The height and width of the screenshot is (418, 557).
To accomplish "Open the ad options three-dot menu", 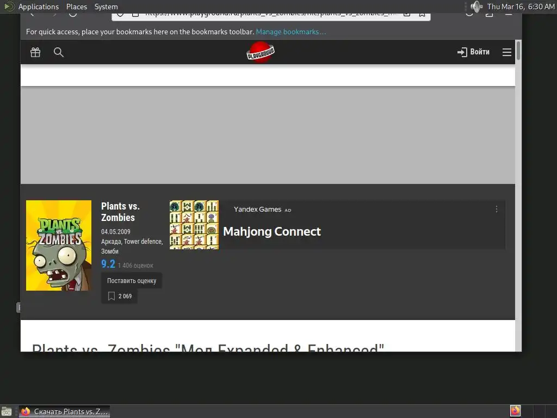I will tap(496, 210).
